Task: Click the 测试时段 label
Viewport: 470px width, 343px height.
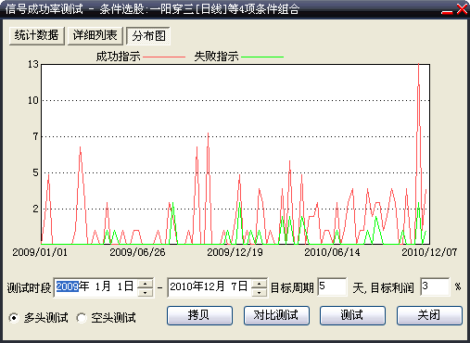Action: pos(29,288)
